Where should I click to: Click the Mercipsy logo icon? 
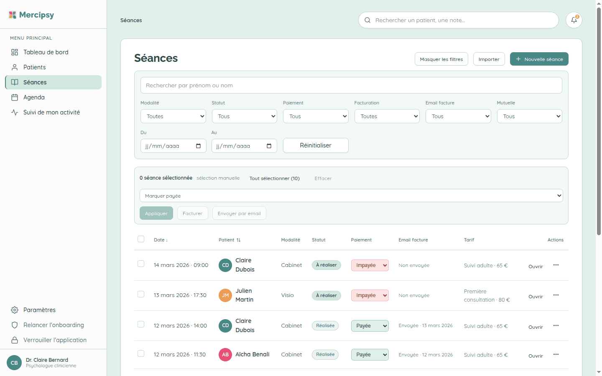[13, 15]
